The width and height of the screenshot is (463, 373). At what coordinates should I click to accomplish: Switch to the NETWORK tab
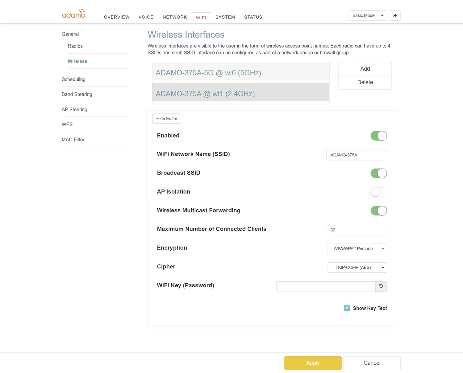175,17
